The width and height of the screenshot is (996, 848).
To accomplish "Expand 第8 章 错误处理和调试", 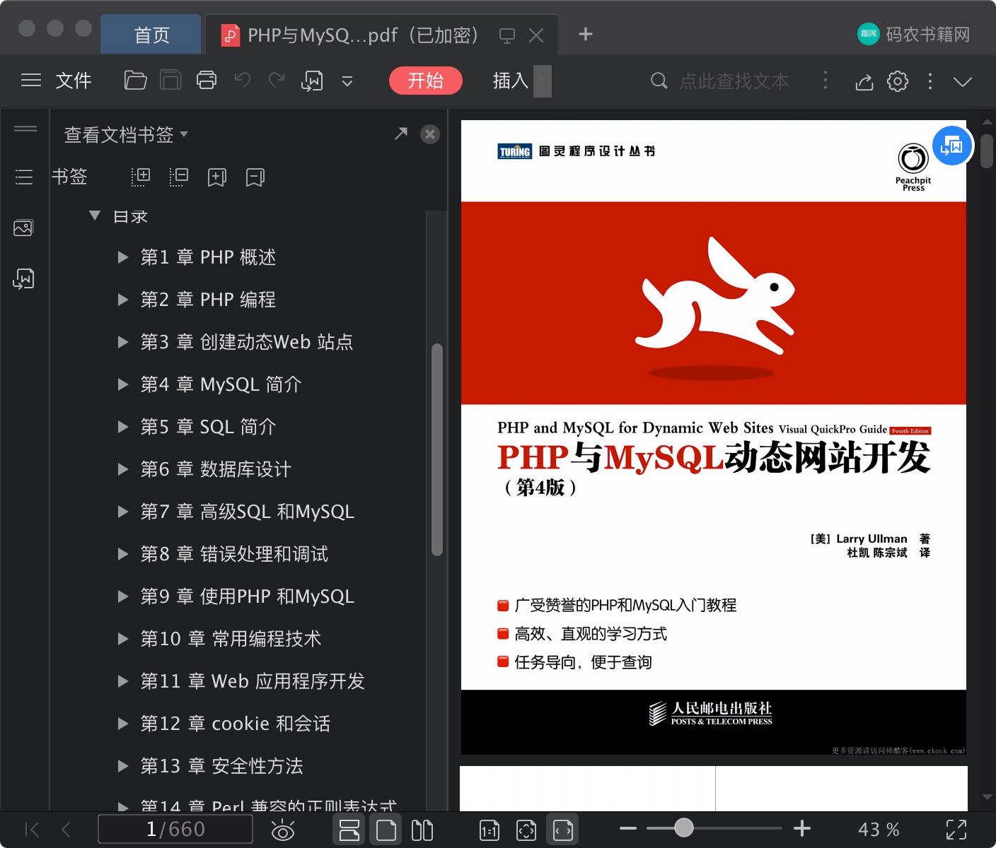I will click(123, 554).
